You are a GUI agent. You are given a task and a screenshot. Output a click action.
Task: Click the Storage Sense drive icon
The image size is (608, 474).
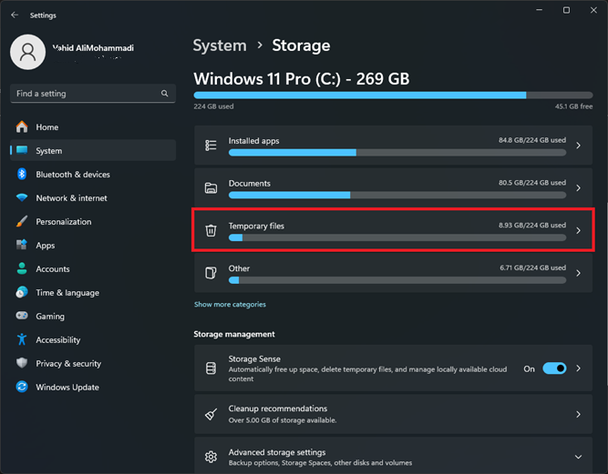(211, 368)
